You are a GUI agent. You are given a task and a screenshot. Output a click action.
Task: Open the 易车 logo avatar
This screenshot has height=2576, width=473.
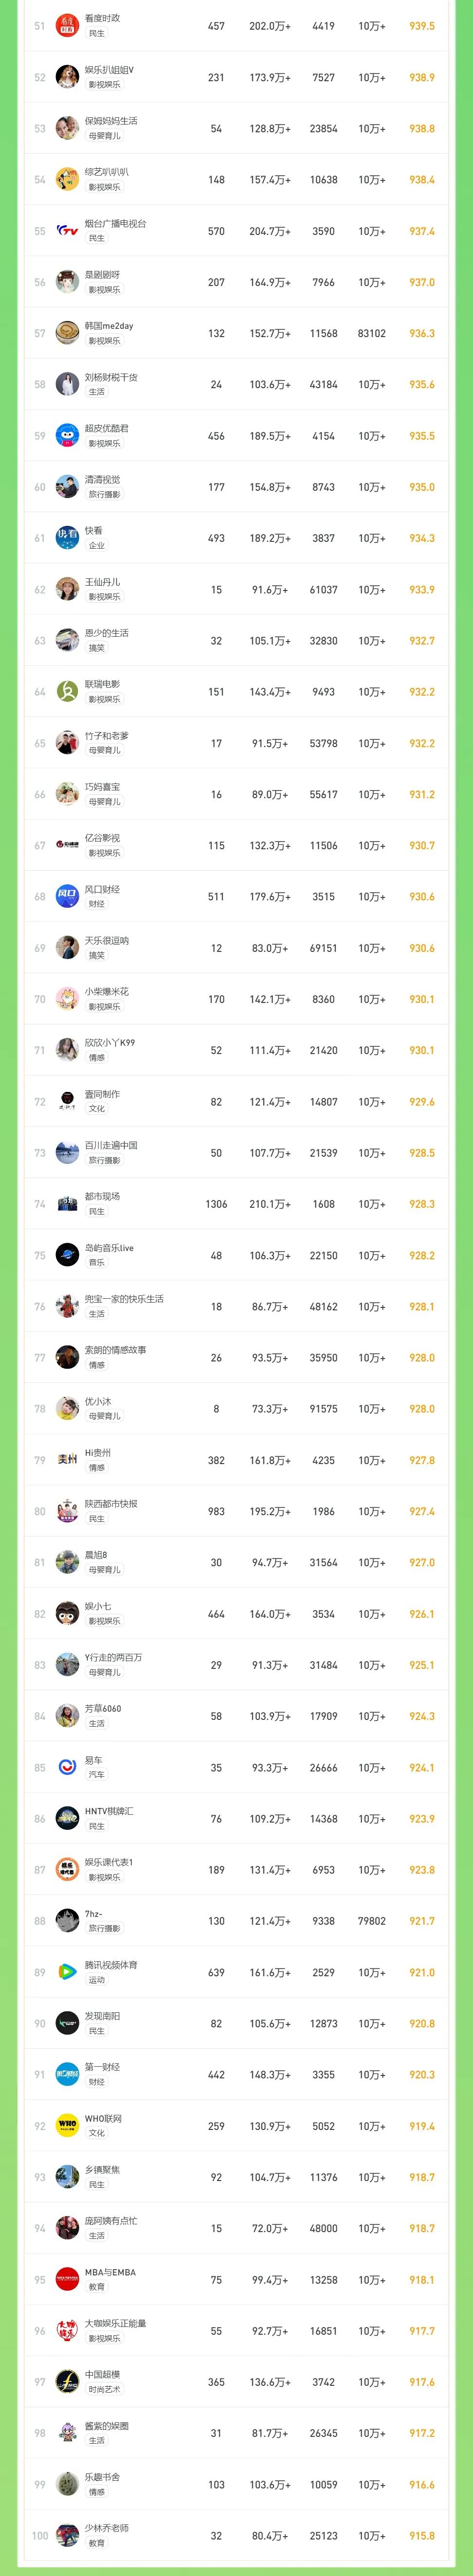67,1767
